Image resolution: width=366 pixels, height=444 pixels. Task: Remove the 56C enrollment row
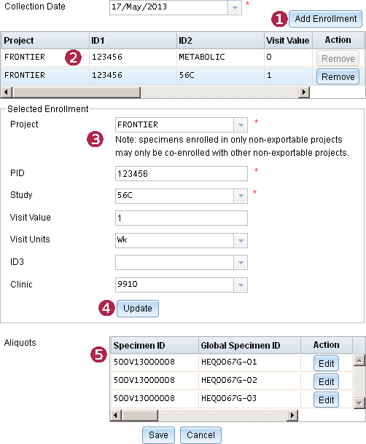[x=338, y=76]
